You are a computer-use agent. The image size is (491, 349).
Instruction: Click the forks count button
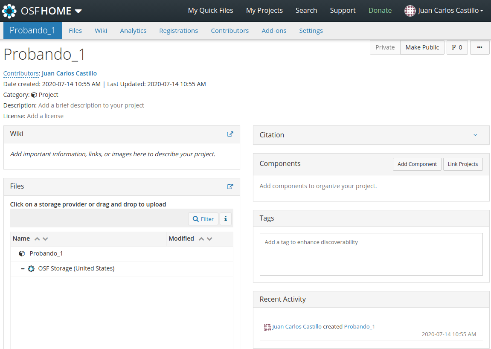coord(457,47)
